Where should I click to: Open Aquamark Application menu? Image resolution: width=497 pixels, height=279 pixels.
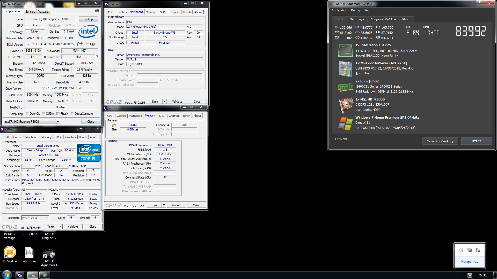(339, 10)
